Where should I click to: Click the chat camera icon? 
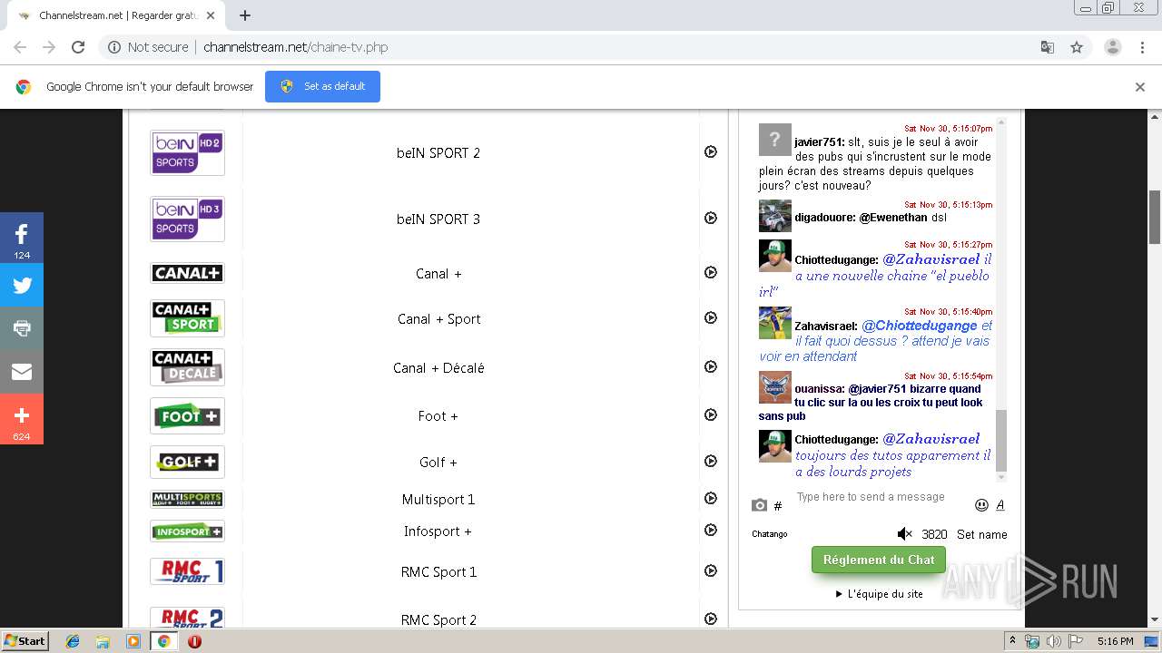[760, 505]
